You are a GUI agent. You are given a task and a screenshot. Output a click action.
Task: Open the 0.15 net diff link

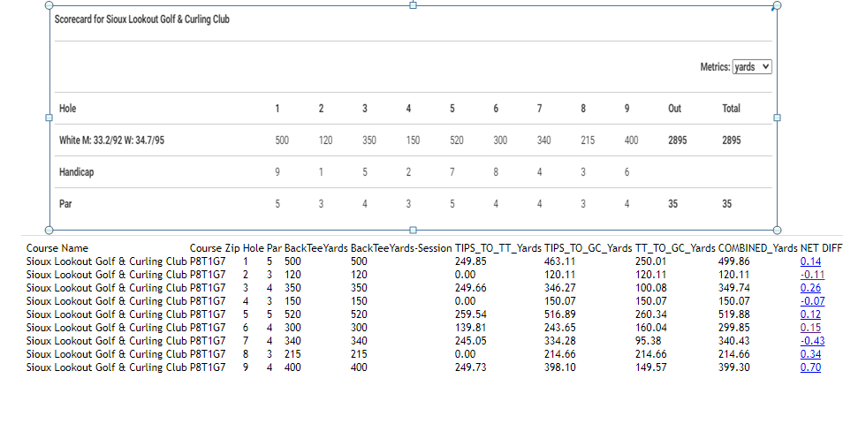(x=810, y=328)
